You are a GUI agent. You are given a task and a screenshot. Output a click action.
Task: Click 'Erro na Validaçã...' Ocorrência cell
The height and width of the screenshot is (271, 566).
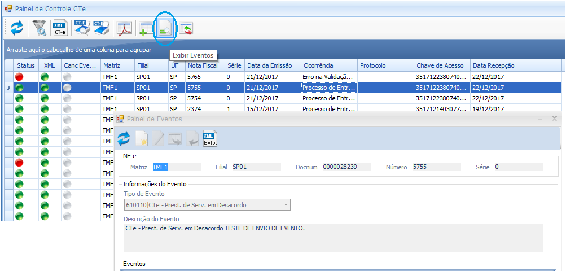(x=329, y=77)
